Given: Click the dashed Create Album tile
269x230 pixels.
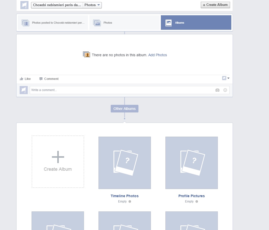Looking at the screenshot, I should click(58, 162).
